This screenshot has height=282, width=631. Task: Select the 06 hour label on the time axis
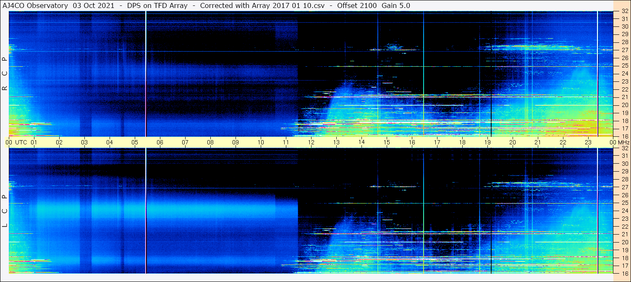[x=160, y=142]
